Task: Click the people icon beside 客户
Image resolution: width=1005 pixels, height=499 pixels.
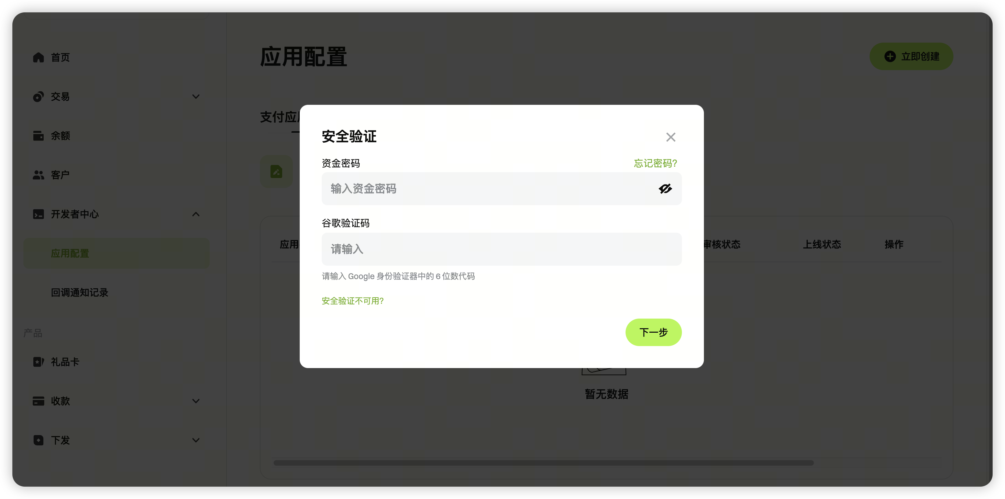Action: tap(38, 175)
